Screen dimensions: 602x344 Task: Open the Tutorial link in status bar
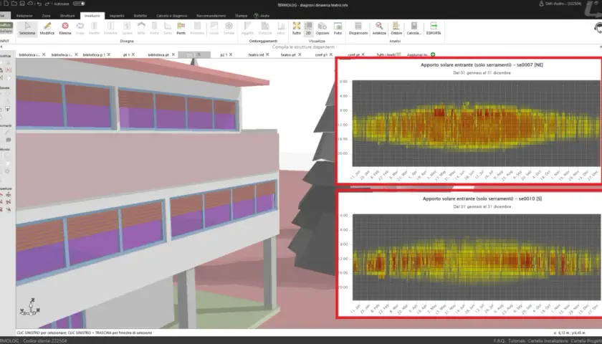517,341
